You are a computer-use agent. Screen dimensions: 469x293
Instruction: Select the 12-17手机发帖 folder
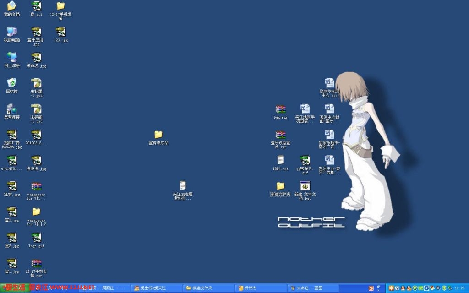tap(61, 11)
